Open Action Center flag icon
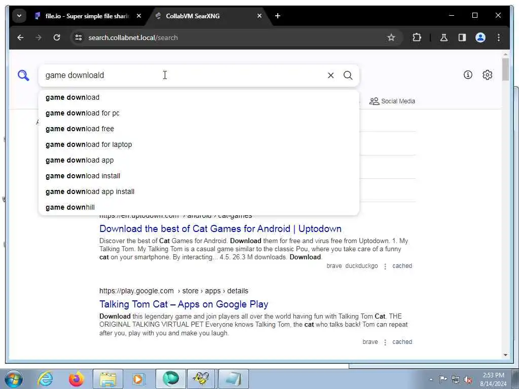 click(442, 379)
